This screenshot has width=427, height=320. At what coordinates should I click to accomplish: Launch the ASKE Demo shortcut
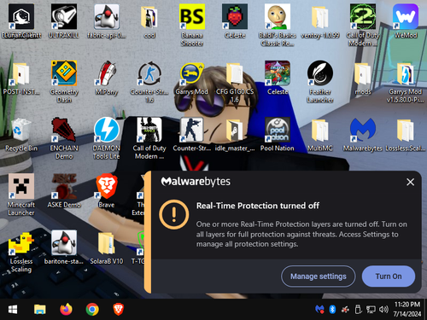pyautogui.click(x=64, y=191)
